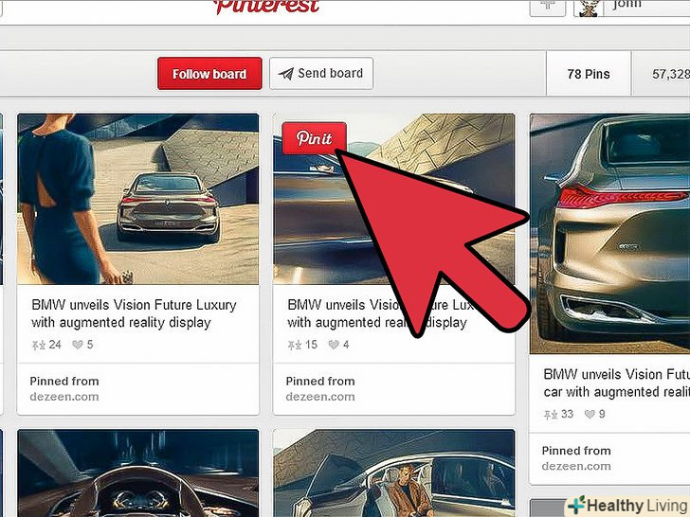Click the Pin it button on the car image

pyautogui.click(x=315, y=138)
